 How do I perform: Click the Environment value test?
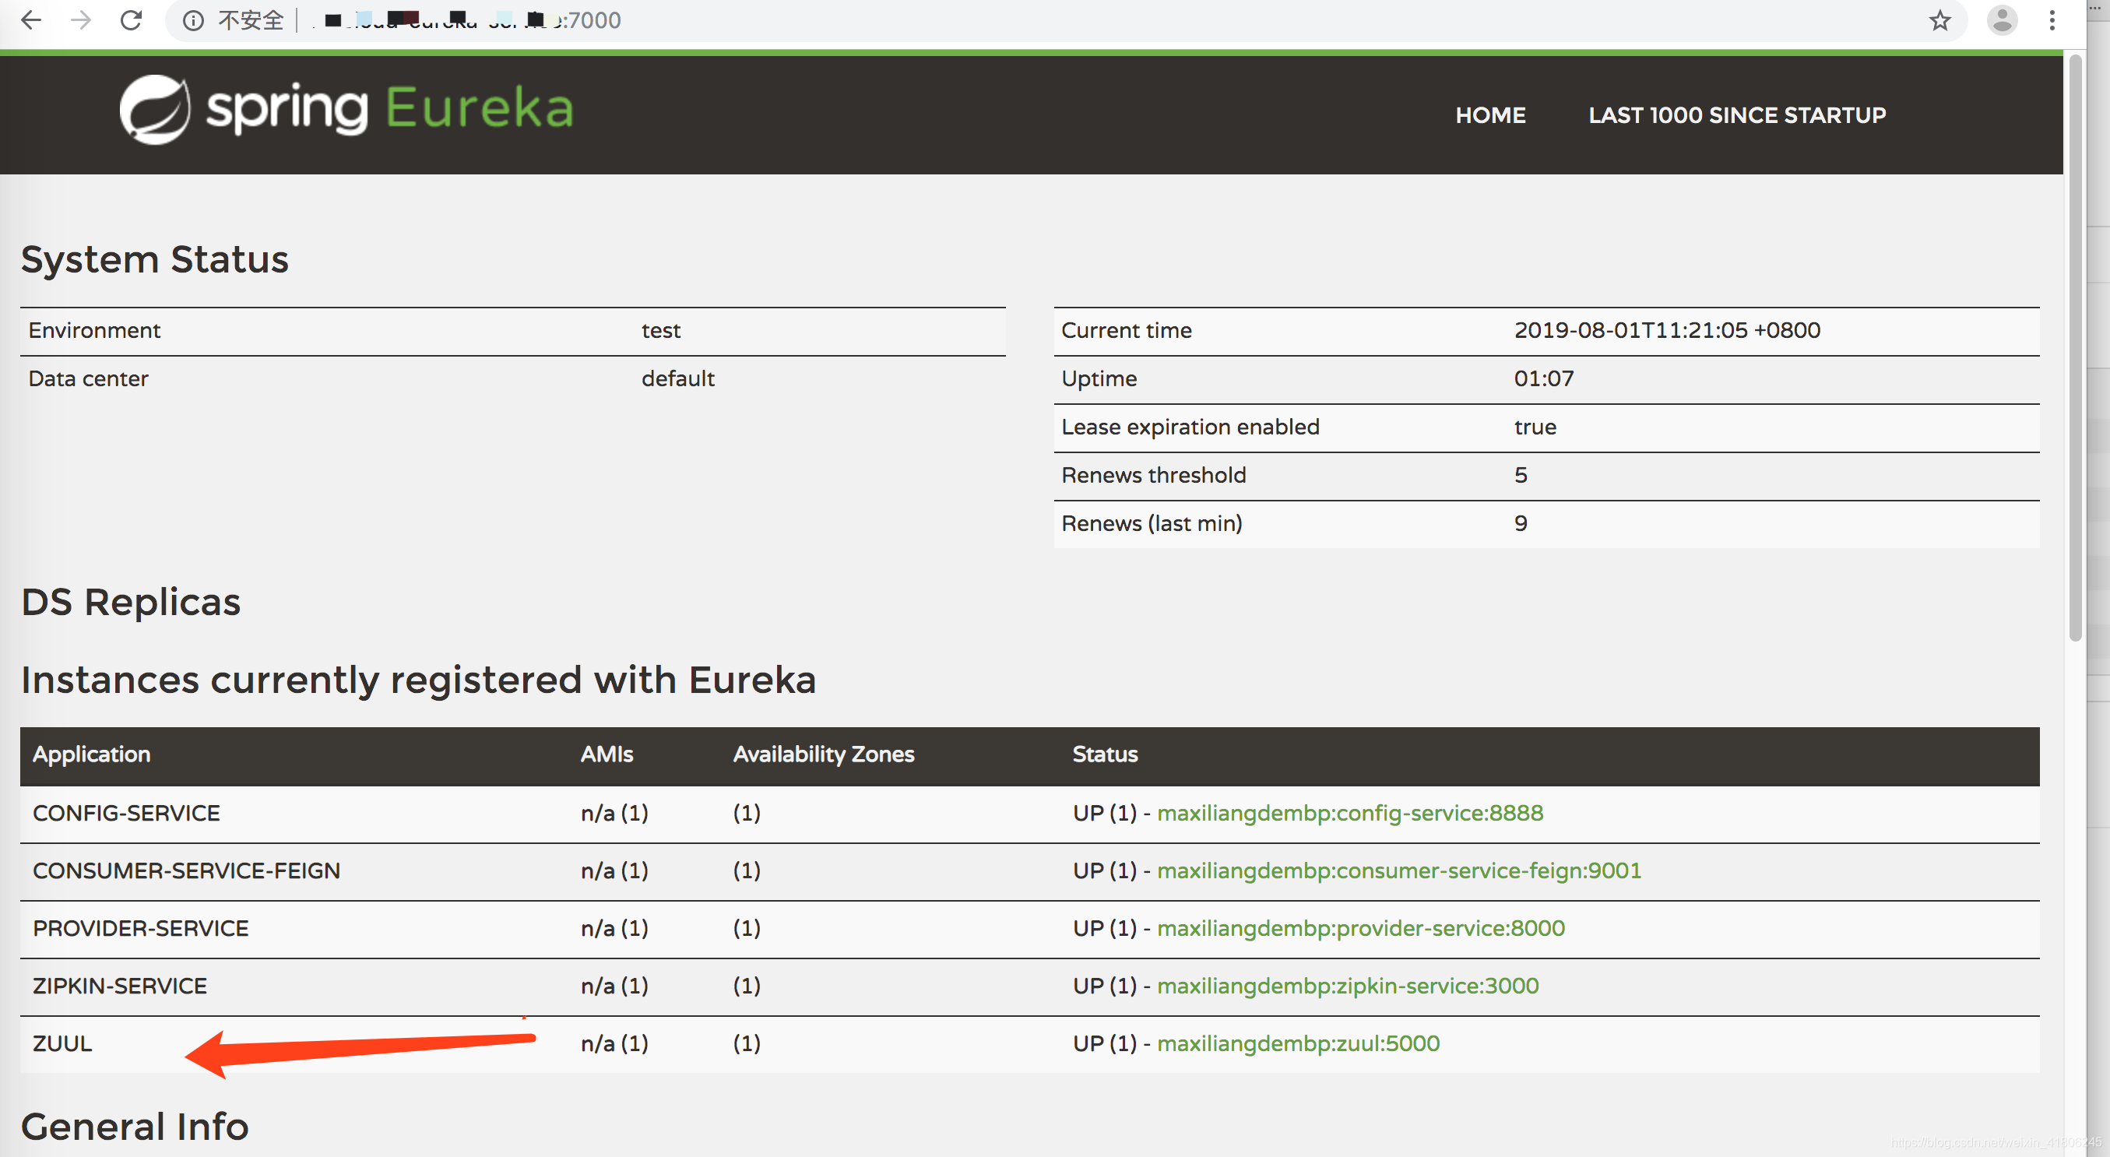pyautogui.click(x=660, y=331)
